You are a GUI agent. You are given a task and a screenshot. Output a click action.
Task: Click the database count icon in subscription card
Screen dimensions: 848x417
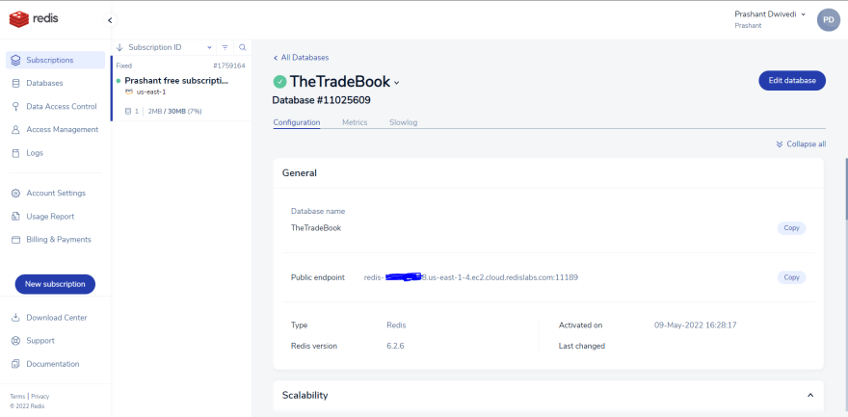(128, 112)
